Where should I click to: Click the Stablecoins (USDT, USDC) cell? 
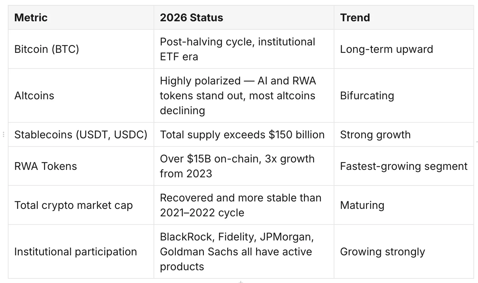(81, 134)
